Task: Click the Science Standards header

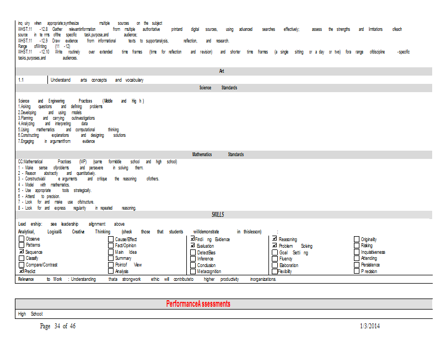Action: click(218, 88)
